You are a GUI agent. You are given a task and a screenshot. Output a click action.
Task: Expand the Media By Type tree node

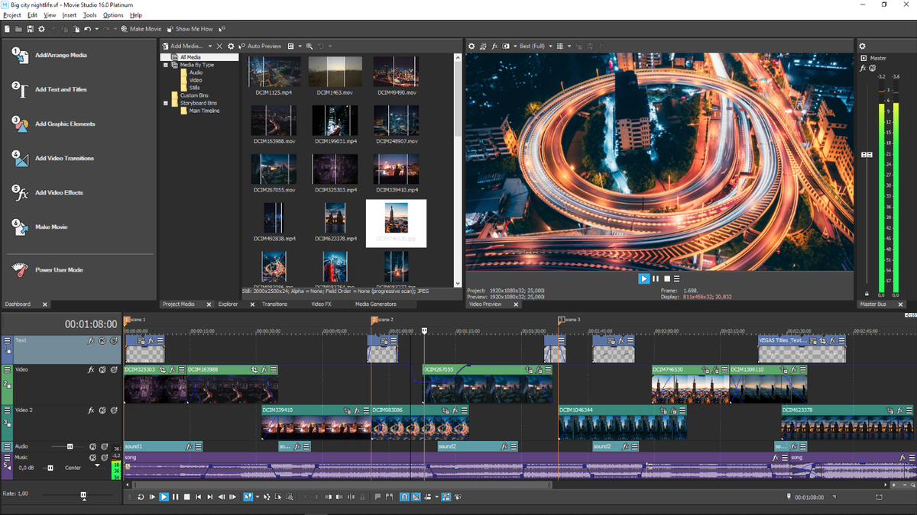pos(166,65)
